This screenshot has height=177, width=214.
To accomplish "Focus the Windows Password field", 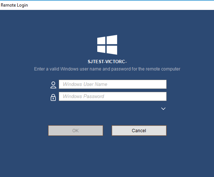I will pyautogui.click(x=113, y=97).
